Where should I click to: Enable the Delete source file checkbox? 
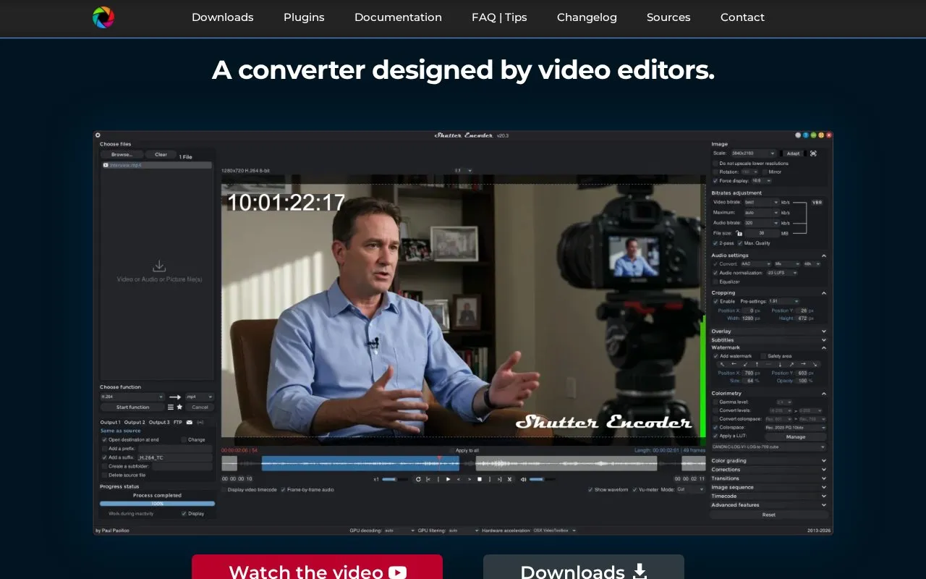pyautogui.click(x=104, y=475)
